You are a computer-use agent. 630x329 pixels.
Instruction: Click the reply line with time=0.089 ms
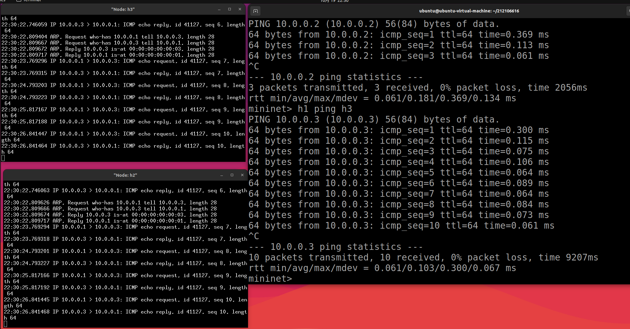coord(399,183)
